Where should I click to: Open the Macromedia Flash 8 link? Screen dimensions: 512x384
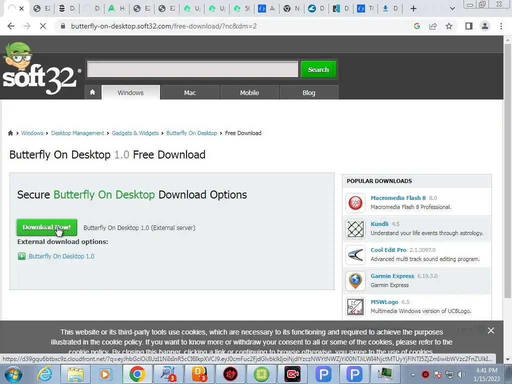click(x=398, y=198)
